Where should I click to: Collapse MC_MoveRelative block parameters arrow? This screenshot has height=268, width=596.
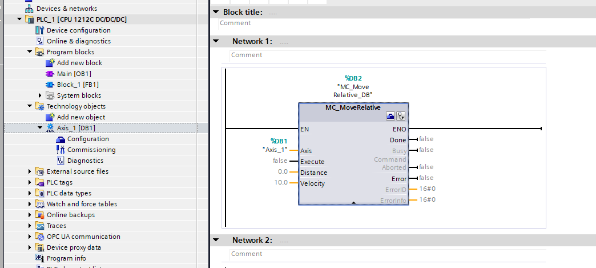click(353, 203)
